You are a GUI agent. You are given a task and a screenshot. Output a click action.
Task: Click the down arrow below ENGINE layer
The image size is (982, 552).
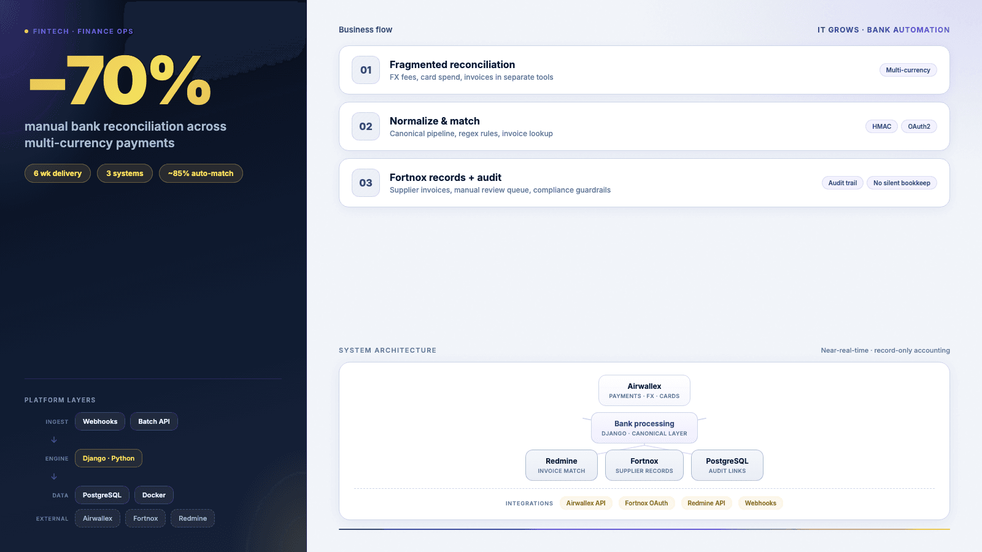click(54, 477)
